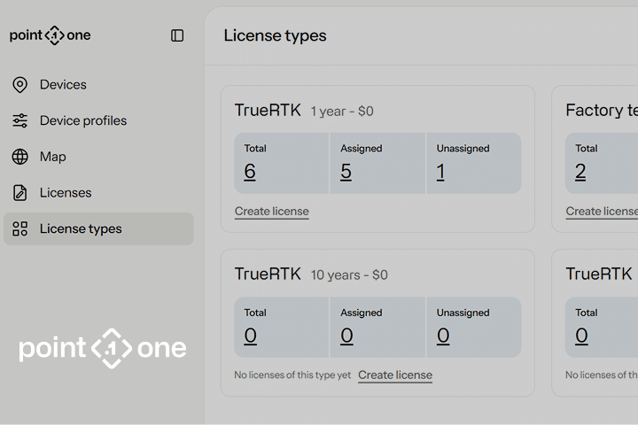The width and height of the screenshot is (638, 425).
Task: Create license for TrueRTK 1 year
Action: point(272,212)
